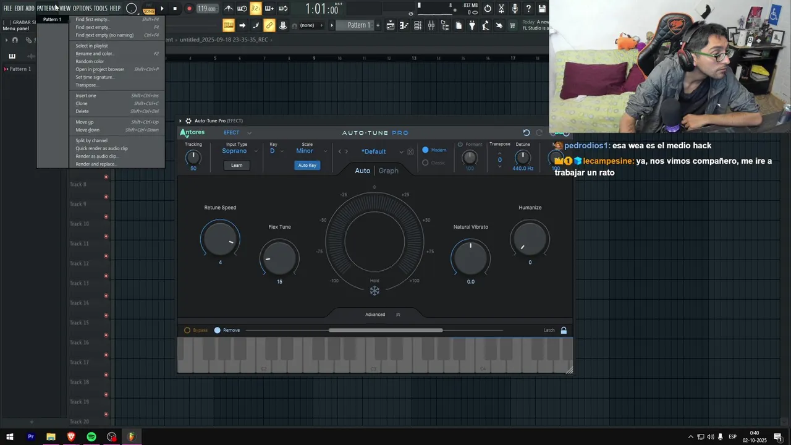This screenshot has width=791, height=445.
Task: Click the one-click recording microphone icon
Action: pyautogui.click(x=515, y=9)
